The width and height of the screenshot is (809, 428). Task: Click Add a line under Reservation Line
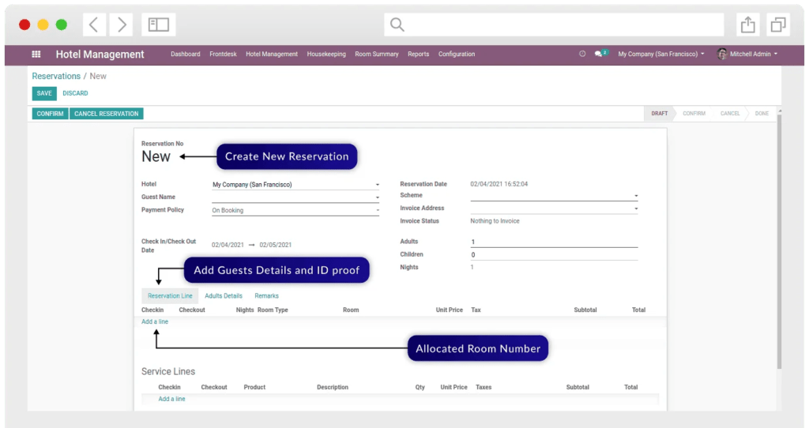[155, 322]
